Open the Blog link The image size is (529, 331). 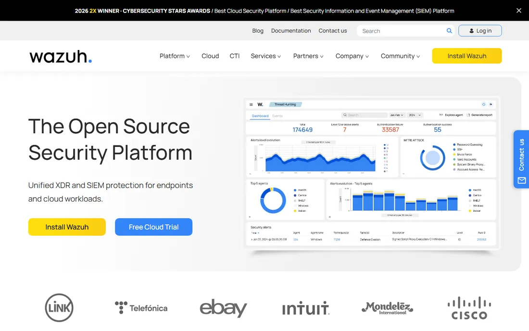[258, 31]
